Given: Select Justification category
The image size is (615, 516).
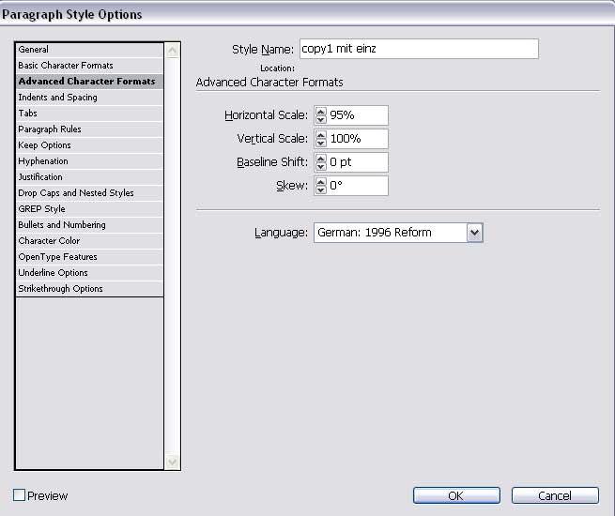Looking at the screenshot, I should click(89, 177).
